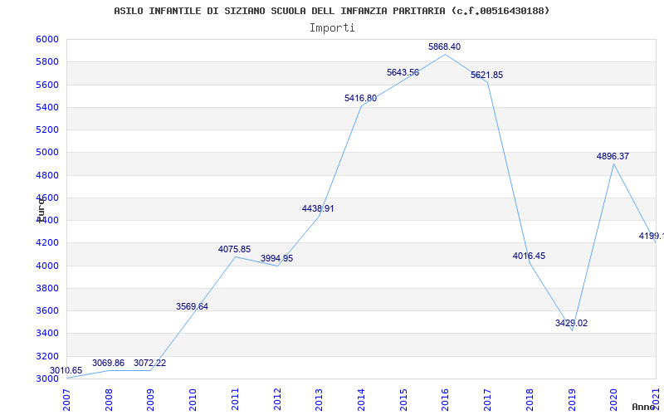Click the 2016 x-axis year label
Image resolution: width=664 pixels, height=415 pixels.
click(x=446, y=400)
